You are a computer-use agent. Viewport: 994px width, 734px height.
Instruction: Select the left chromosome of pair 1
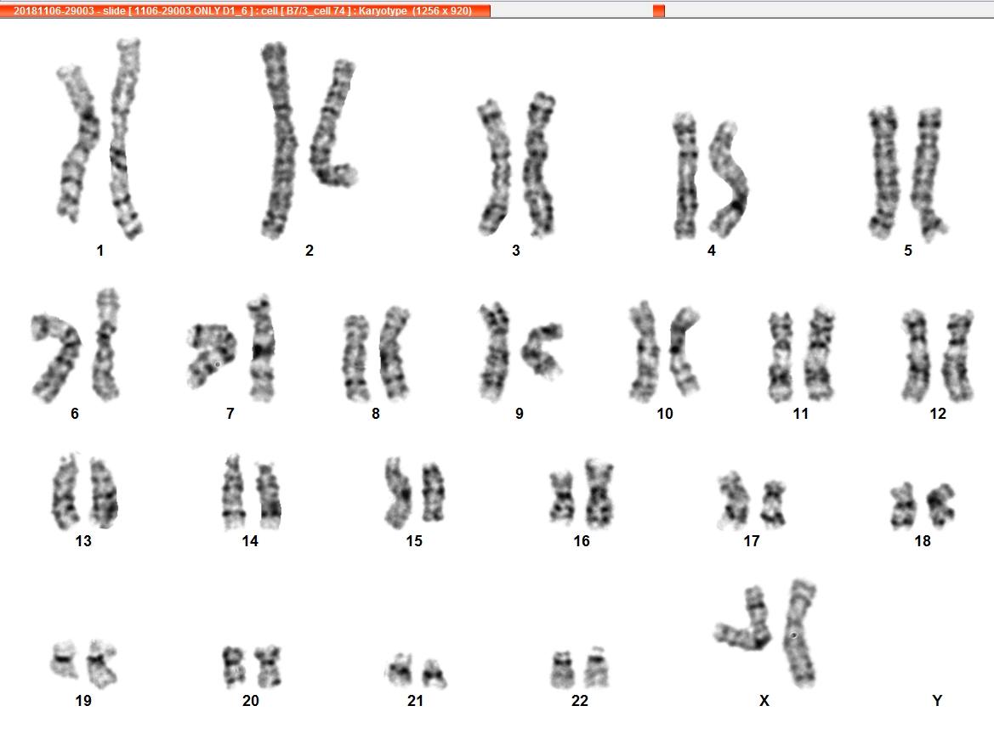(78, 143)
